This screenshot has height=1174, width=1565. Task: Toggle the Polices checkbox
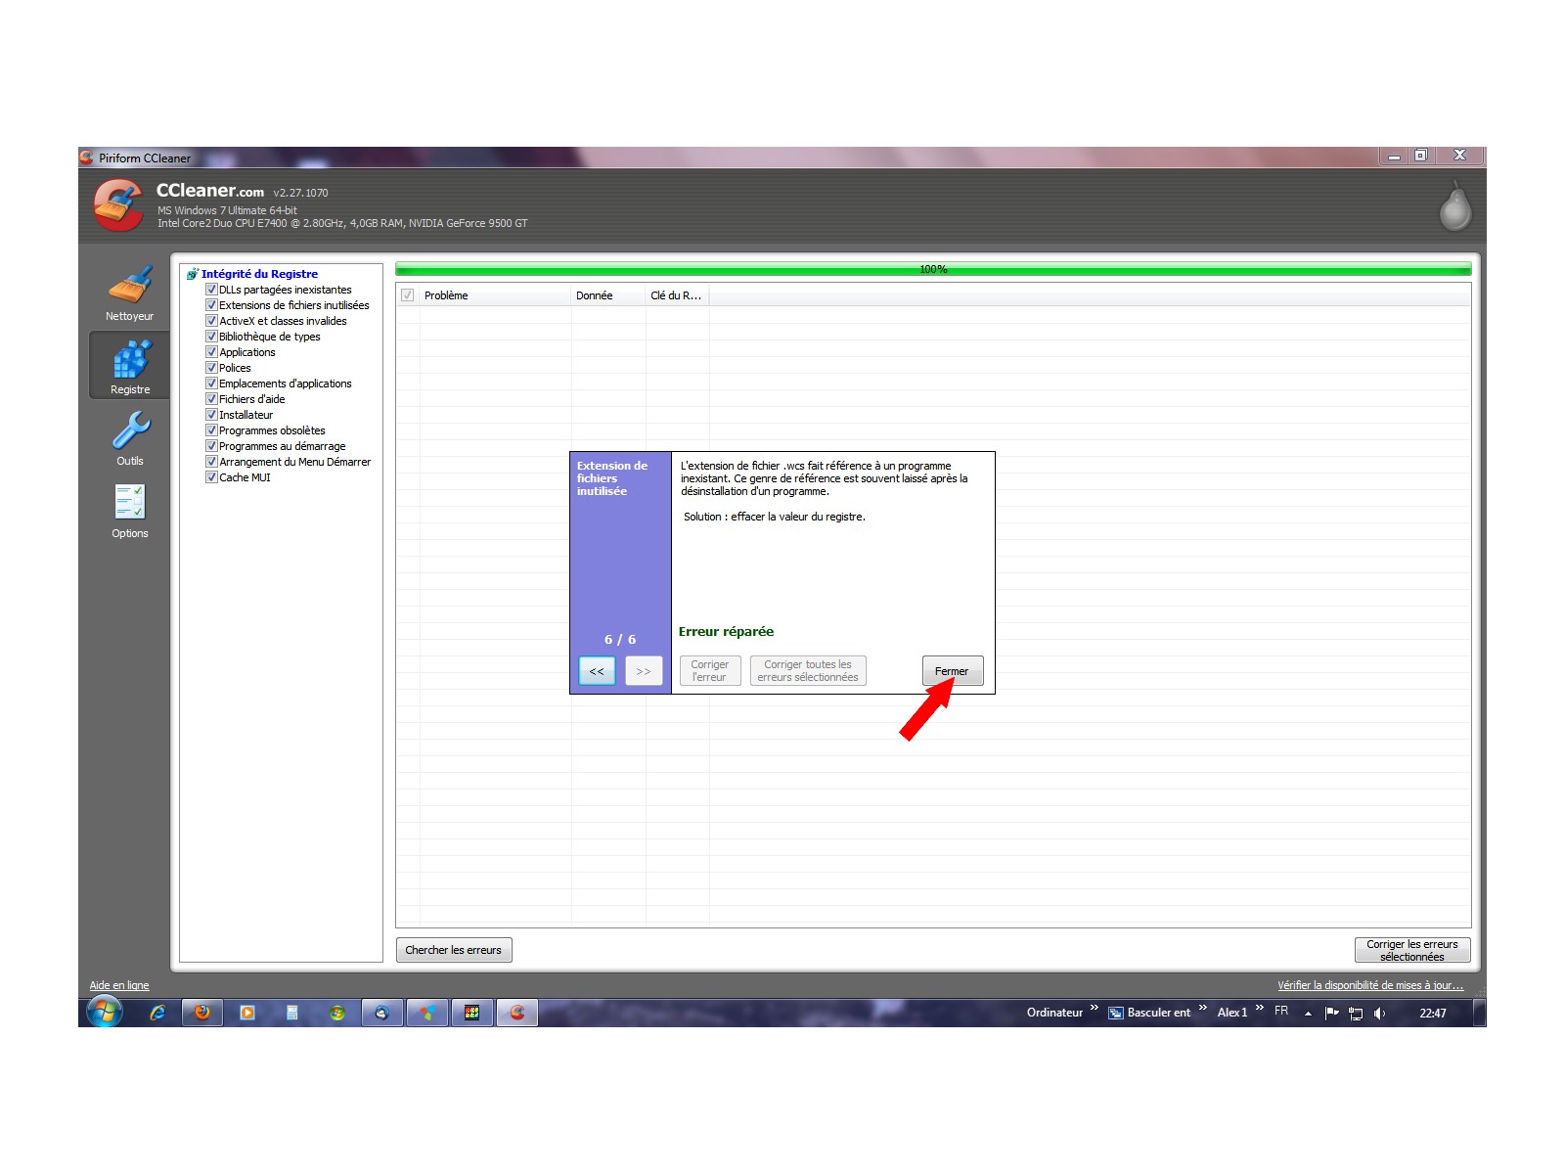click(x=211, y=368)
